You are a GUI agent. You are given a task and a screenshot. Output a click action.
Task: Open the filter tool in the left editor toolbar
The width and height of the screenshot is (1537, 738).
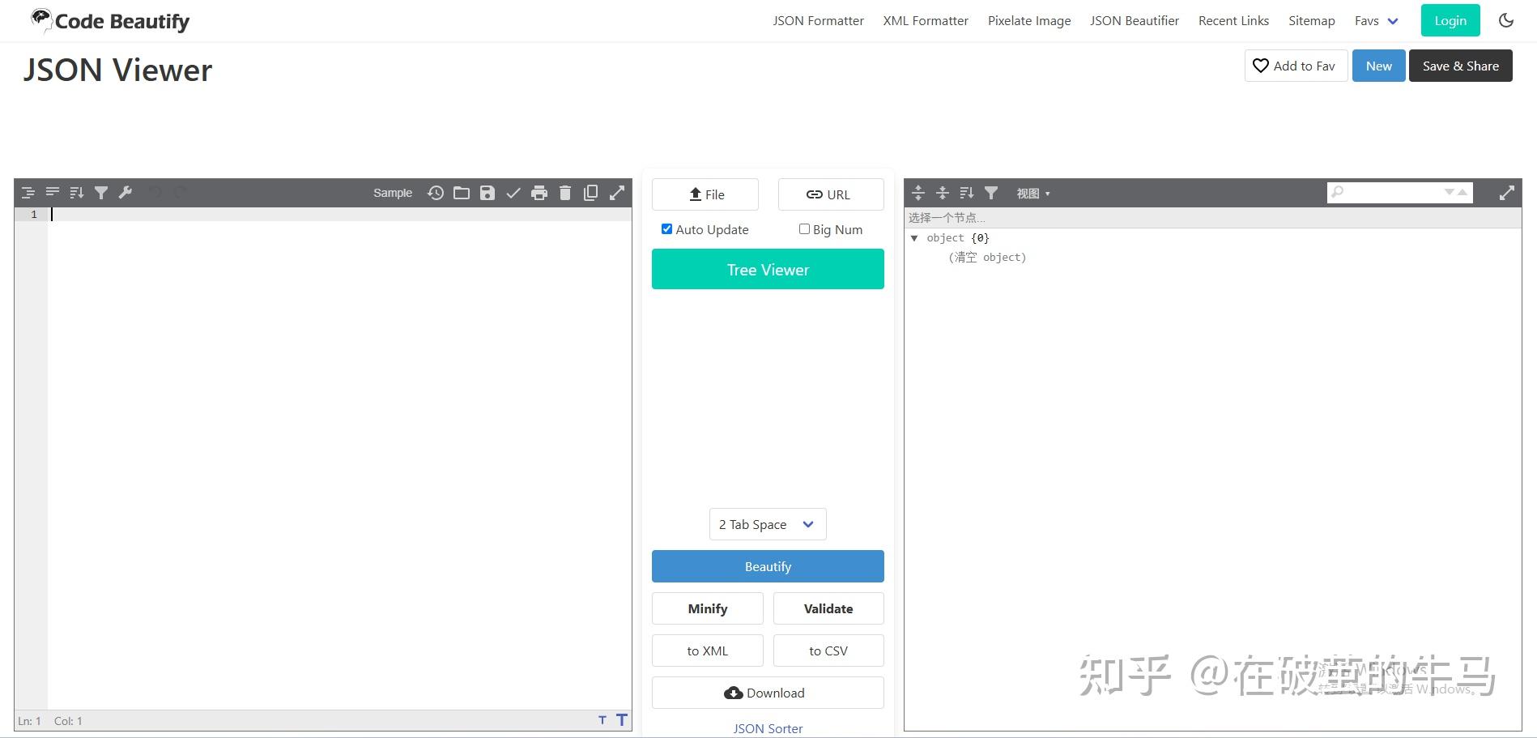tap(101, 193)
